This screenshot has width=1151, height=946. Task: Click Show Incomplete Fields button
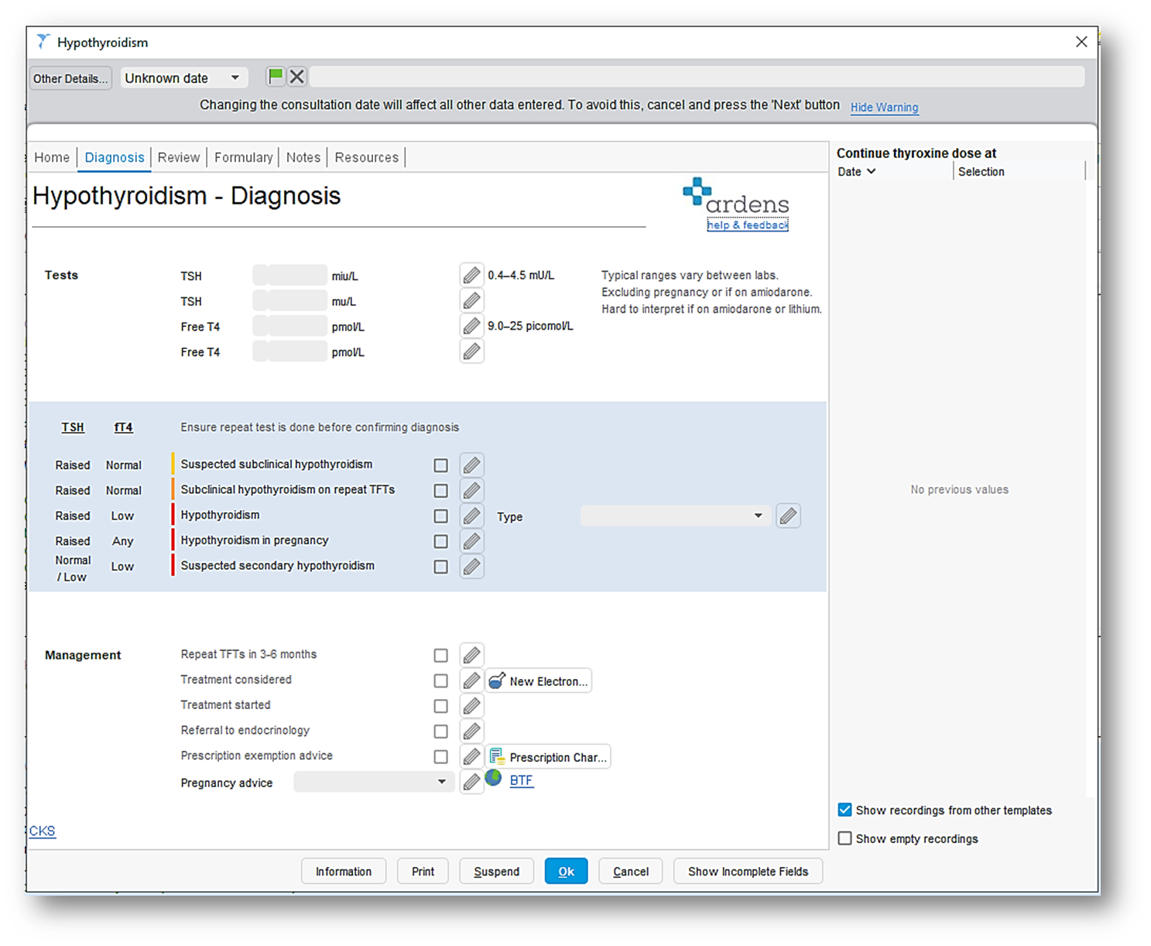pos(748,871)
